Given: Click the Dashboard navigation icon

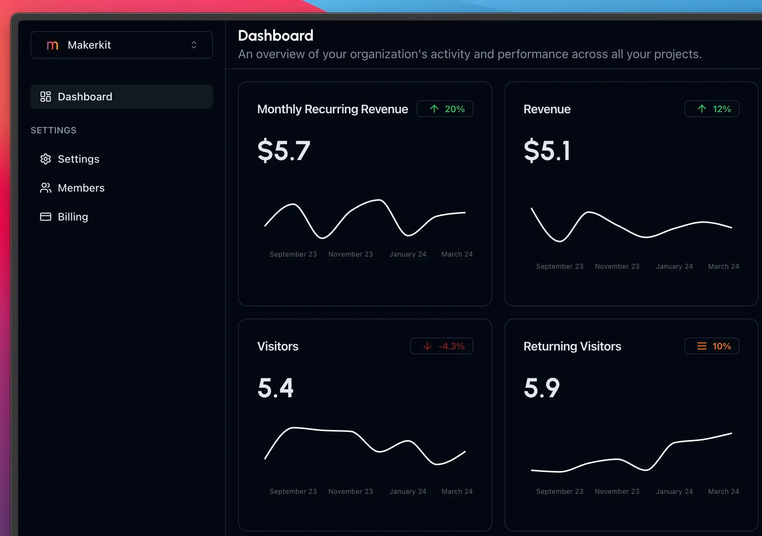Looking at the screenshot, I should [x=46, y=96].
